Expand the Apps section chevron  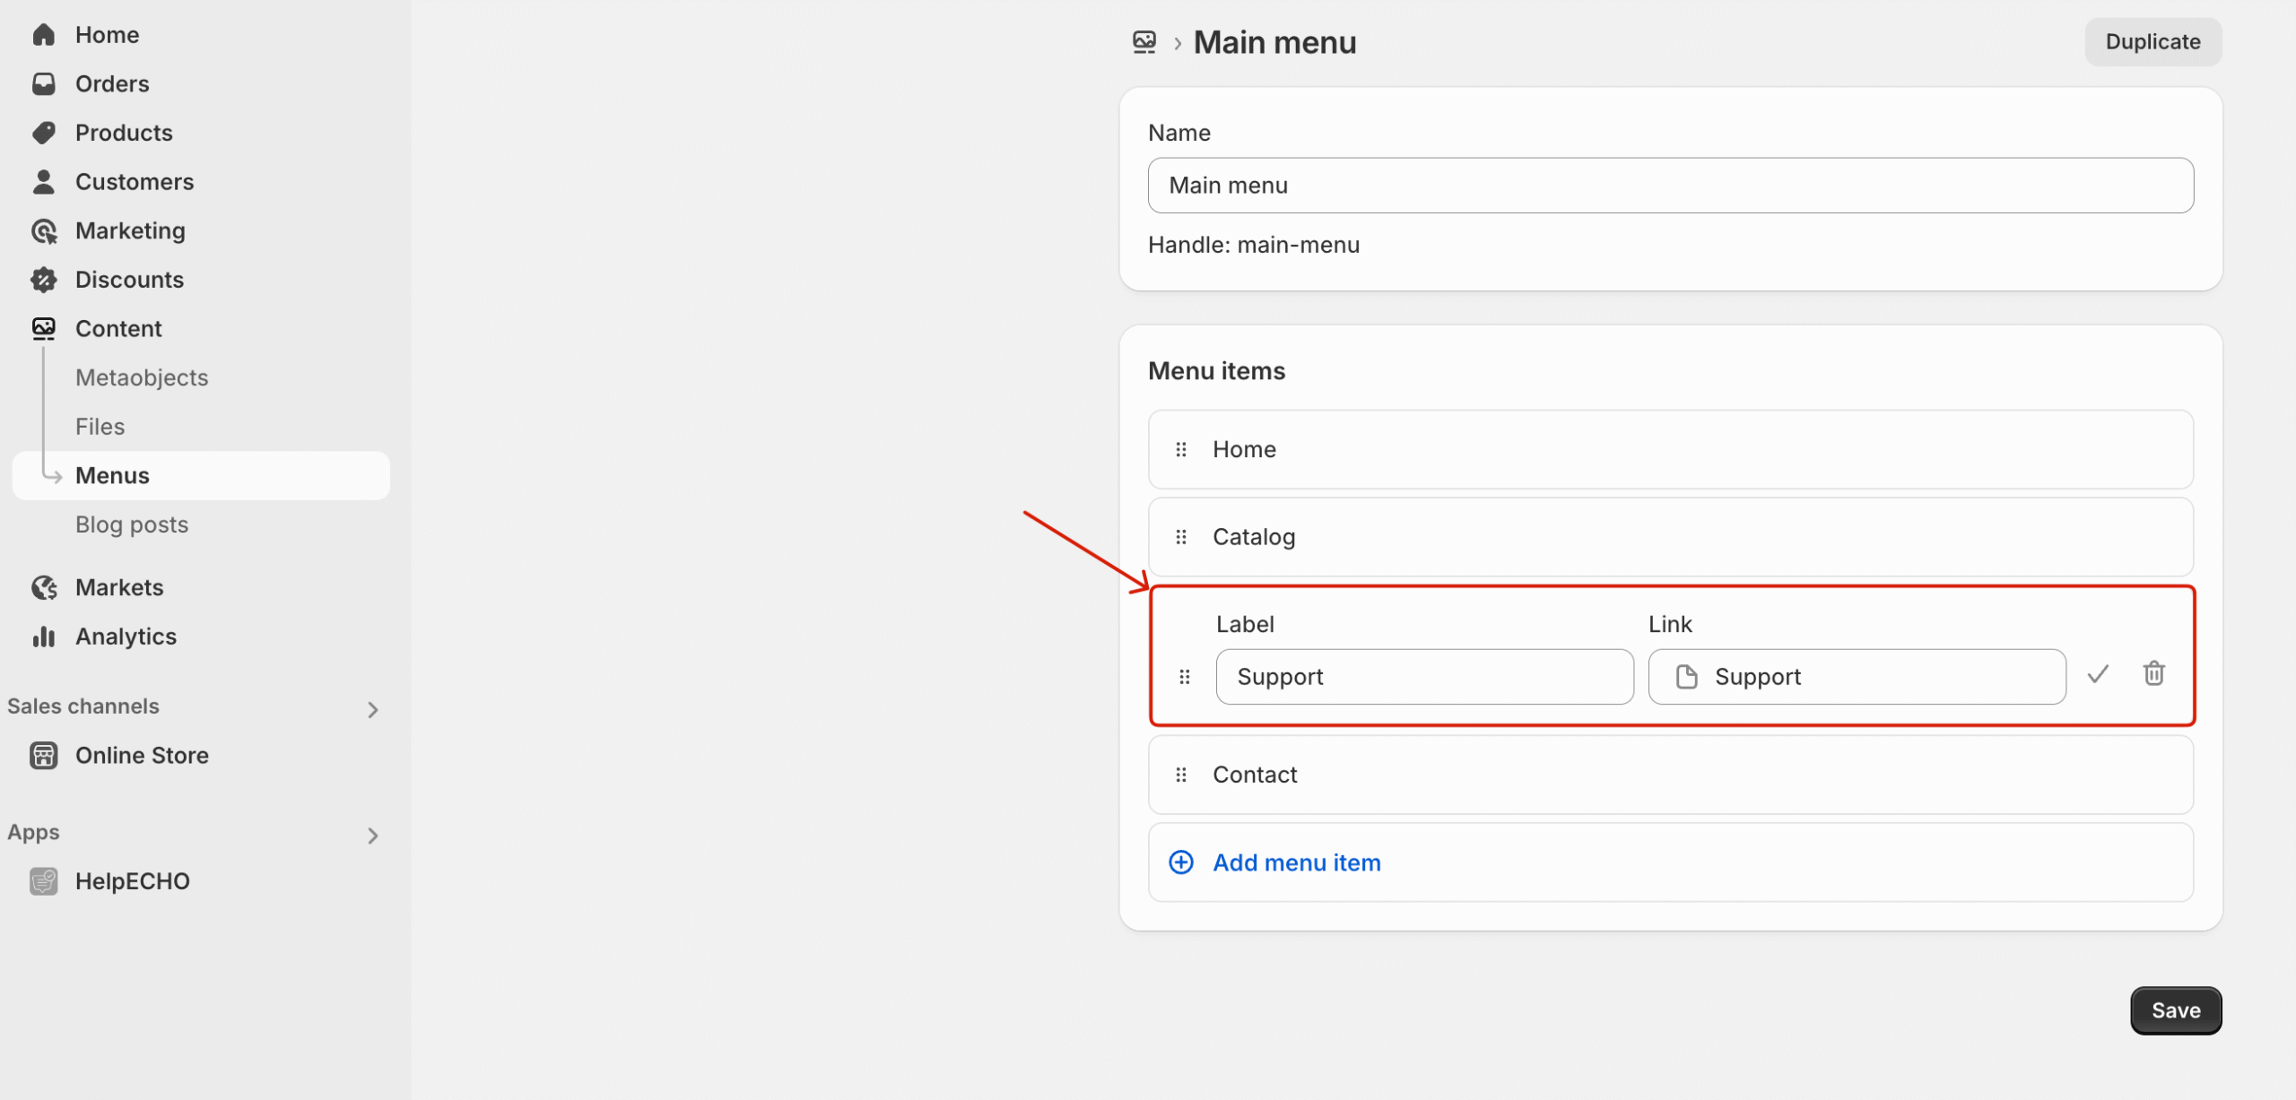(373, 836)
